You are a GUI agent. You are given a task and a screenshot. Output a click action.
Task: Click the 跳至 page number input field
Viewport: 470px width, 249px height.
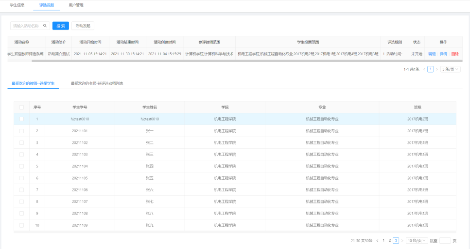coord(445,241)
